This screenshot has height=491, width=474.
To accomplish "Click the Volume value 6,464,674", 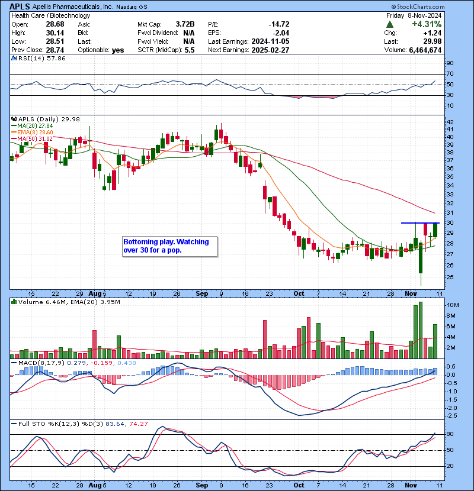I will click(425, 50).
